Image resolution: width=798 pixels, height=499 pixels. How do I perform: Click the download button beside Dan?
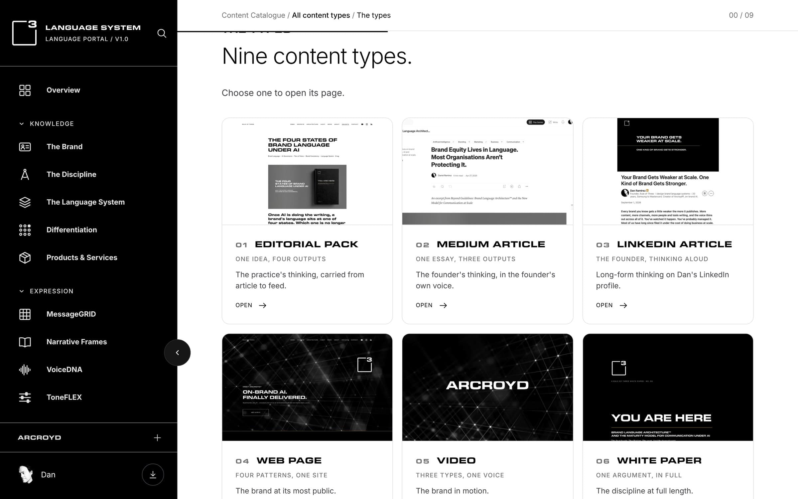coord(153,475)
